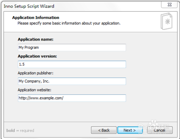Click the wizard script document icon

click(x=166, y=21)
